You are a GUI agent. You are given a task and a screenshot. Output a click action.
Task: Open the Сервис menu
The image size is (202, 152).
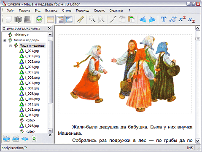tap(99, 11)
